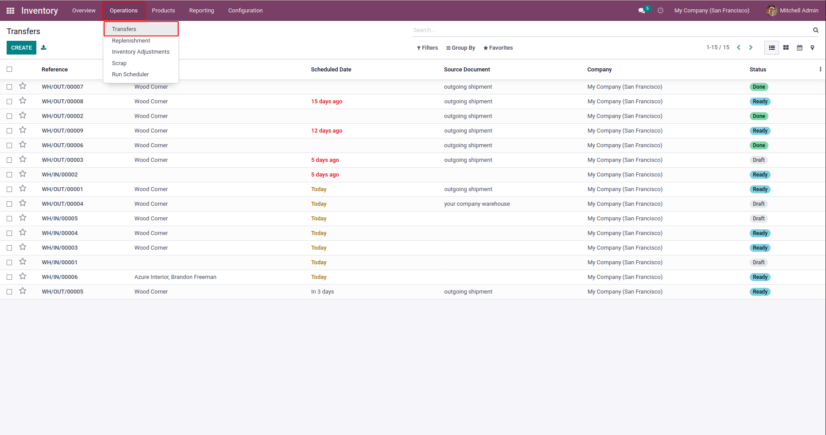Go to next page of records
The height and width of the screenshot is (435, 826).
click(751, 47)
